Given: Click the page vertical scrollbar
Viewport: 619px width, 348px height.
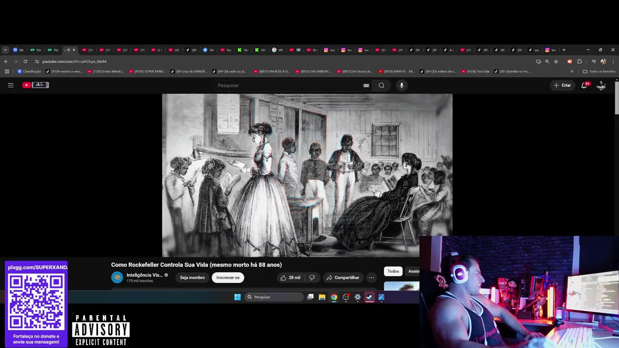Looking at the screenshot, I should tap(617, 98).
